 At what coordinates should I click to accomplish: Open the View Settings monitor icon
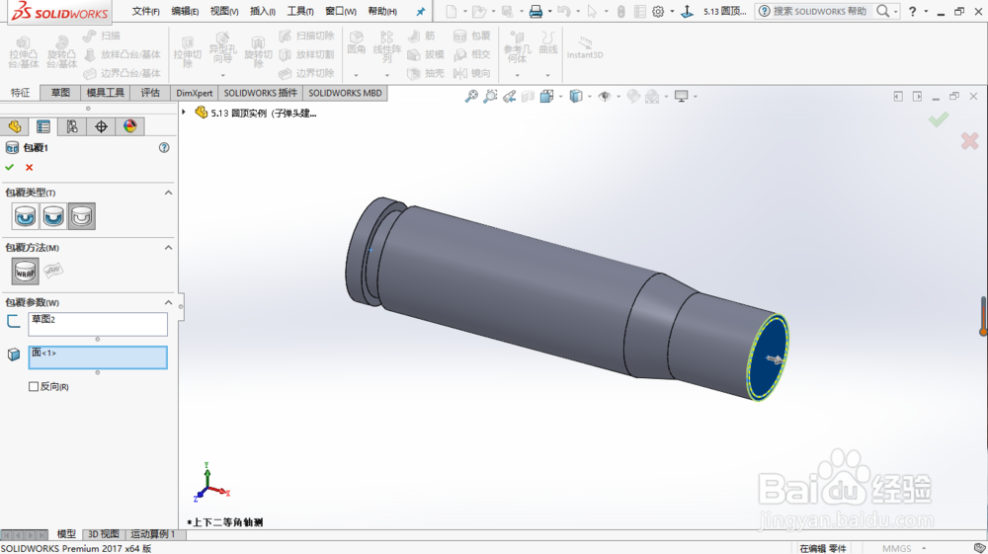click(681, 97)
